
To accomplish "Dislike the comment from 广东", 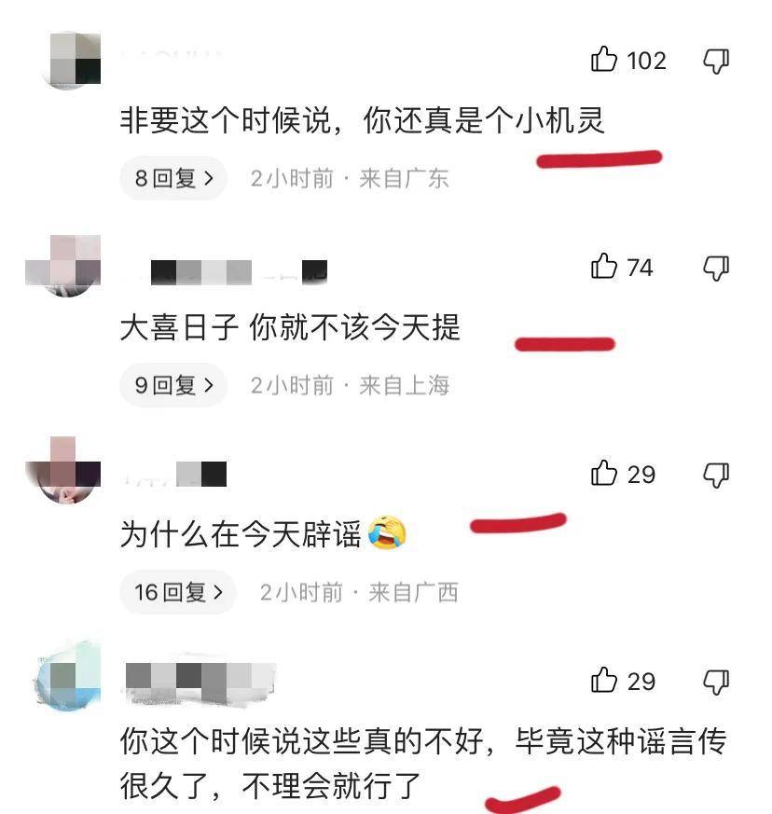I will tap(716, 62).
